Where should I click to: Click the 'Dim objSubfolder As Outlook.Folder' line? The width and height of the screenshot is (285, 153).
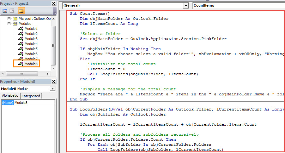point(123,114)
